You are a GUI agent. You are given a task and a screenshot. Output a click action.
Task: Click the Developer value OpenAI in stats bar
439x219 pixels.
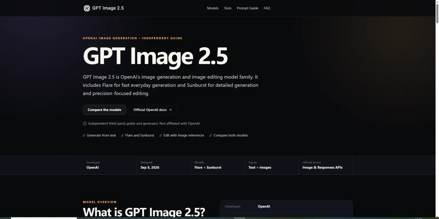[x=92, y=168]
